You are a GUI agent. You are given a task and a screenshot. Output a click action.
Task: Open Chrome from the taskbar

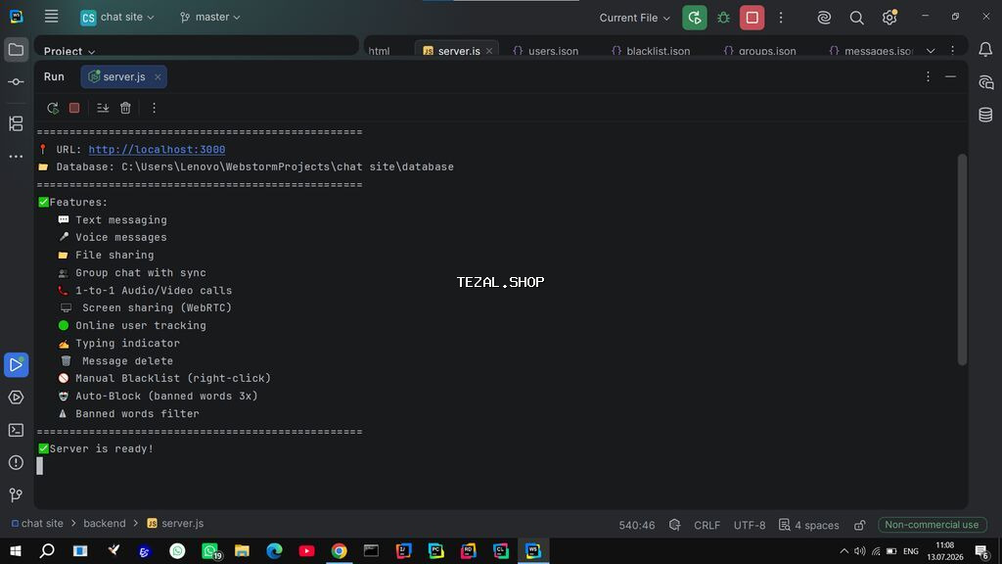(x=339, y=550)
